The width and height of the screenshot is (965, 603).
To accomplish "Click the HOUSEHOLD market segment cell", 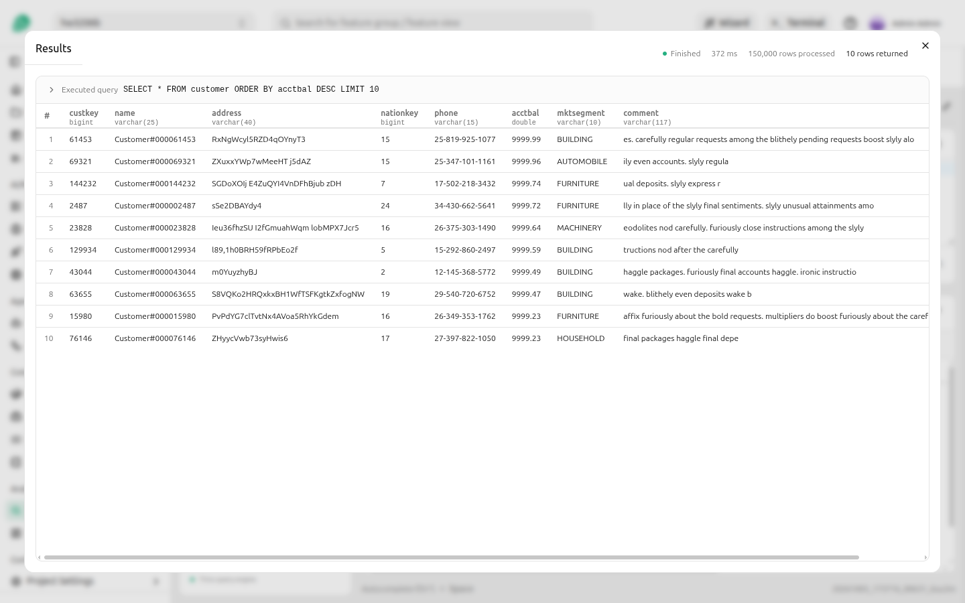I will tap(580, 338).
